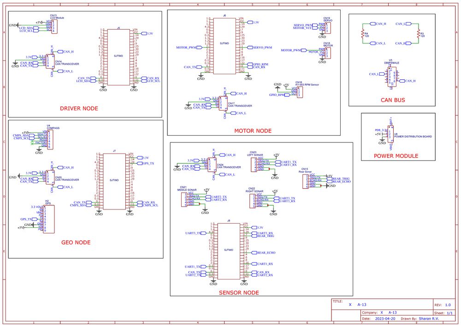
Task: Click the U4 COMPASS label
Action: pos(53,127)
